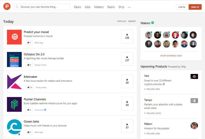Click the Kitemaker logo icon

[x=14, y=82]
